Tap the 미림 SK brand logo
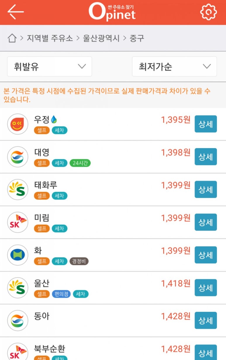 [x=18, y=222]
